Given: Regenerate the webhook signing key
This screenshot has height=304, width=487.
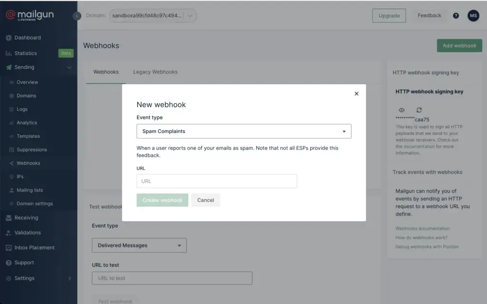Looking at the screenshot, I should point(419,110).
